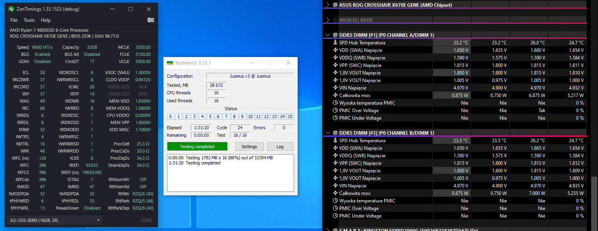
Task: Click lightning icon of DIMM #1 1,8V VOUT Napięcie
Action: click(335, 73)
